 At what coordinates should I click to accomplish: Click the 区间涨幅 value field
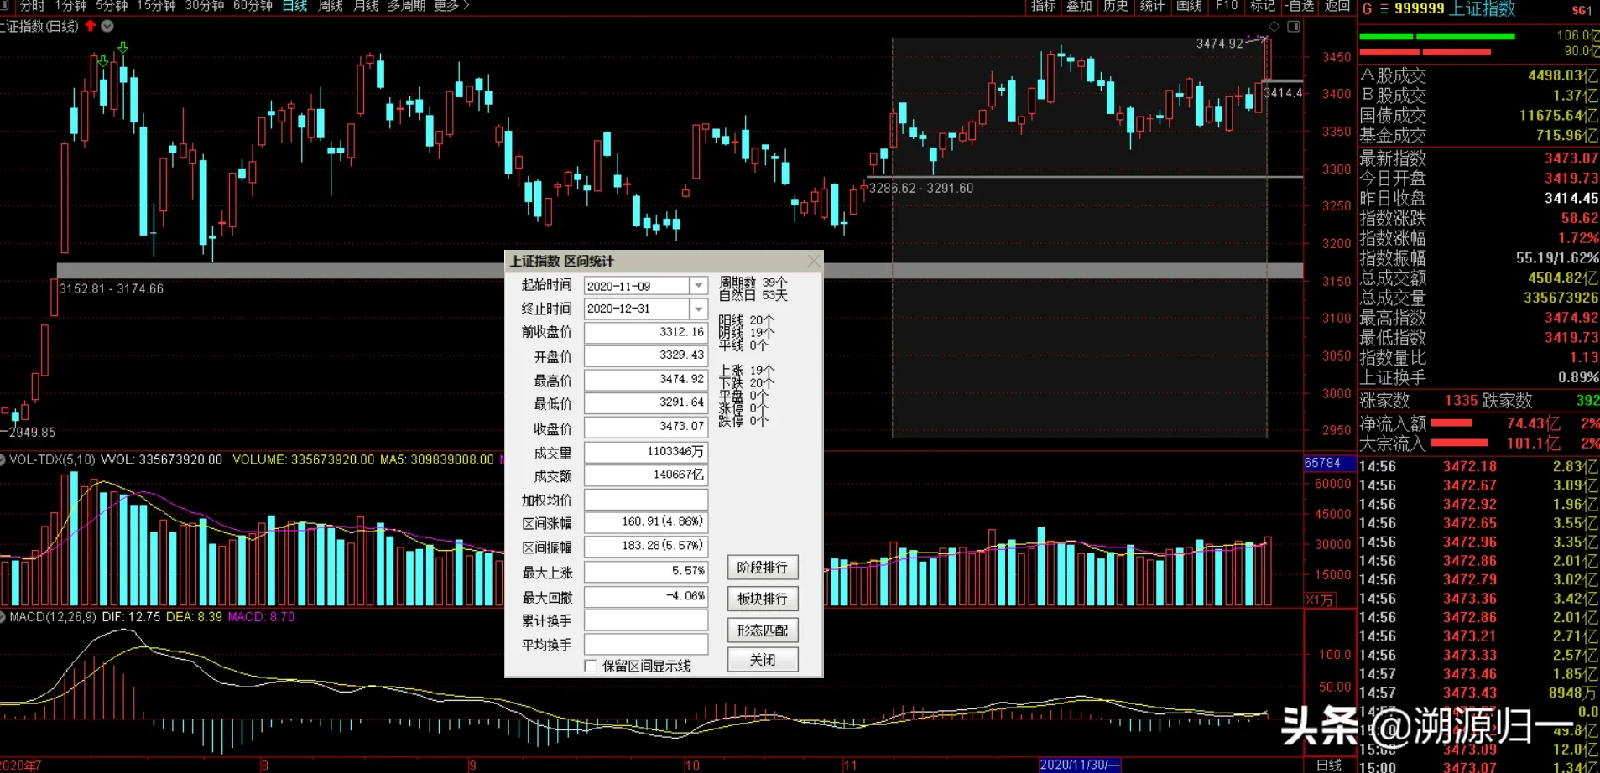click(x=646, y=522)
